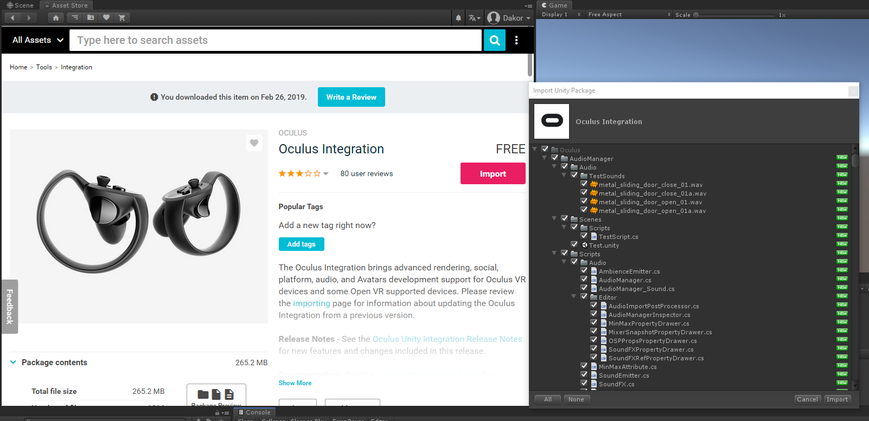This screenshot has width=869, height=421.
Task: Click the star rating icons
Action: 299,173
